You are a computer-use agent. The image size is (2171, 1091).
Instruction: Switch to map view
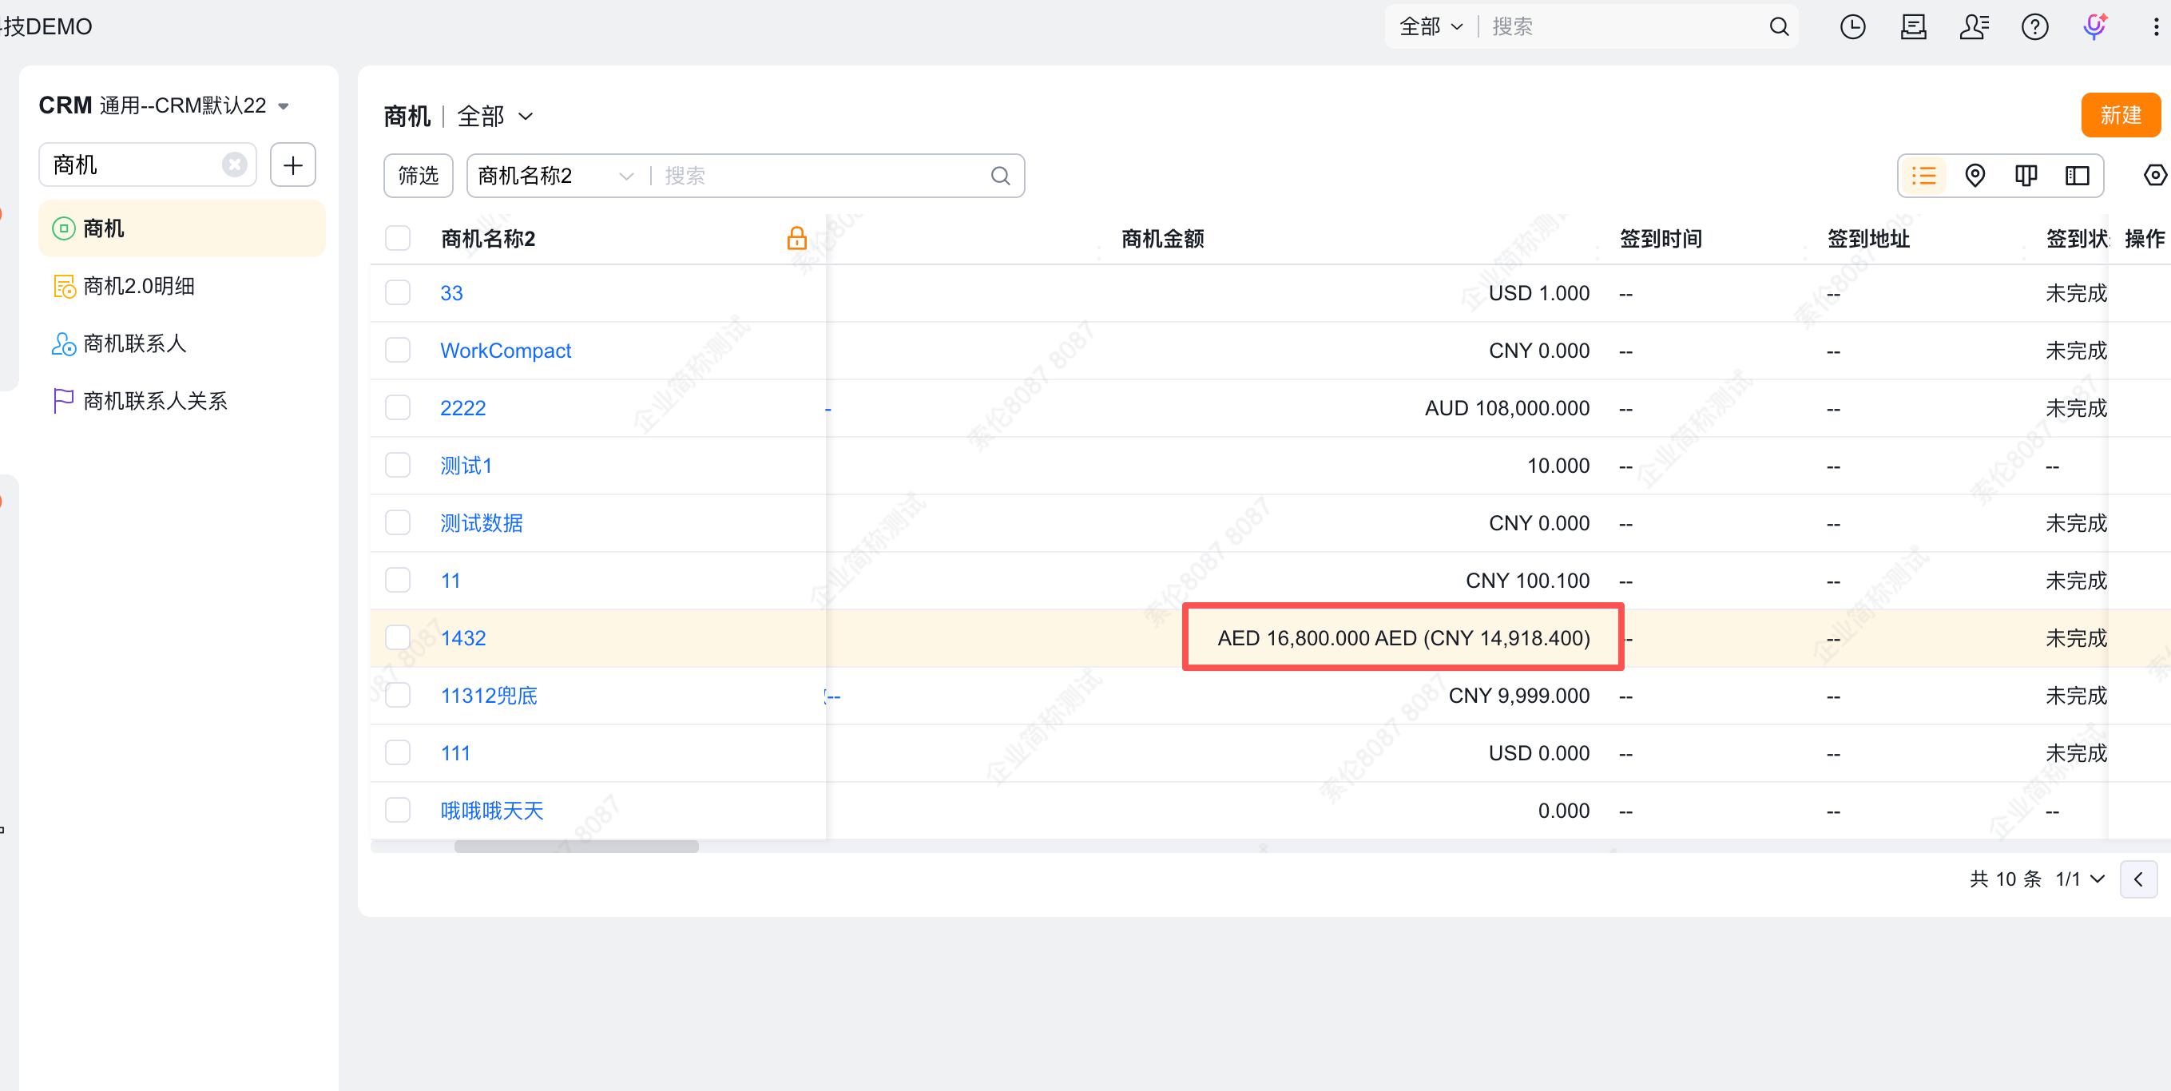tap(1975, 175)
